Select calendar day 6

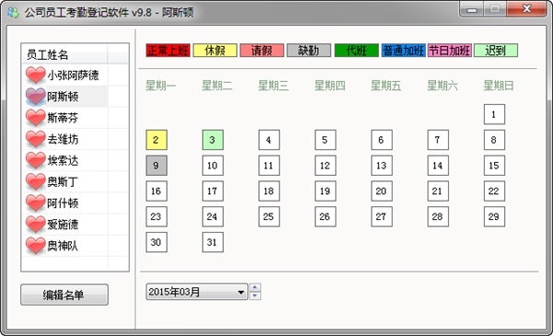(x=382, y=140)
